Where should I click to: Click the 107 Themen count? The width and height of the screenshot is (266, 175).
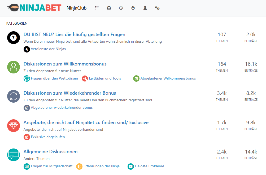pyautogui.click(x=222, y=34)
